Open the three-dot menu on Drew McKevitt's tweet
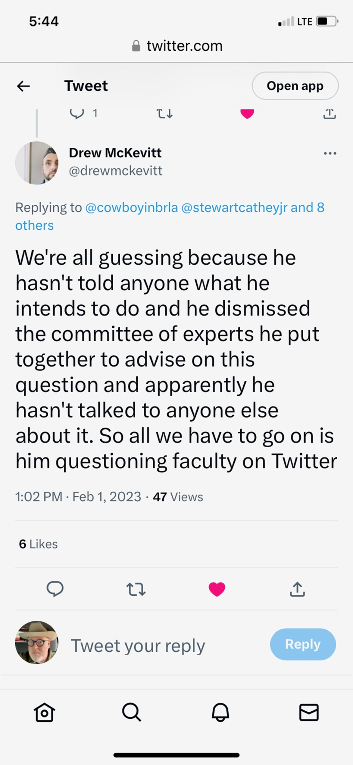The image size is (353, 765). pos(330,153)
